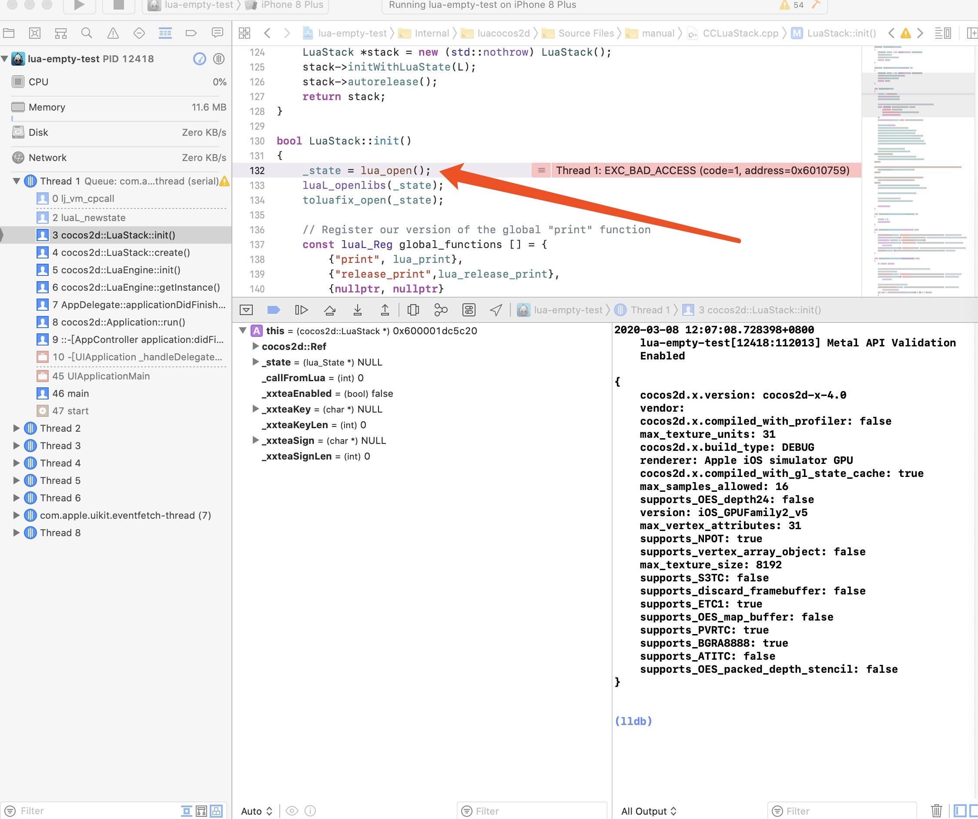This screenshot has height=819, width=978.
Task: Toggle Quick Look eye icon
Action: point(291,811)
